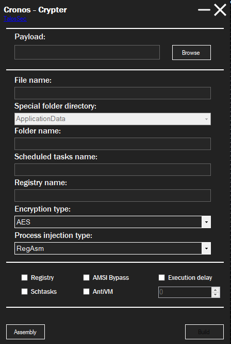This screenshot has height=344, width=231.
Task: Enable the Execution delay checkbox
Action: [162, 277]
